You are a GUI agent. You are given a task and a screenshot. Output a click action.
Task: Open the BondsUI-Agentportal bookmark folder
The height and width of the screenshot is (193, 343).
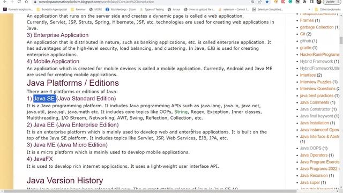pos(52,10)
